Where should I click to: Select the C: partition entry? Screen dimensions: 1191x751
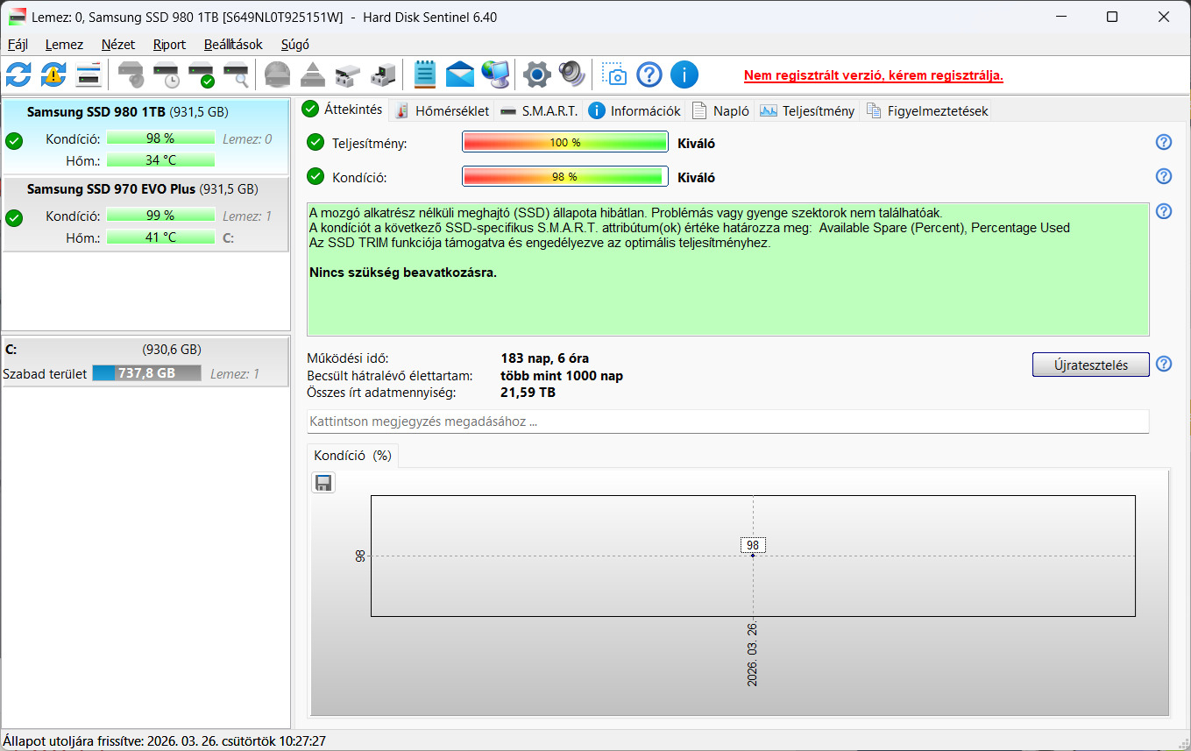point(145,361)
